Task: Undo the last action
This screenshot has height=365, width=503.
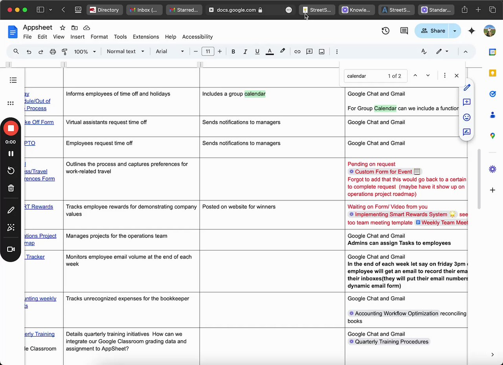Action: pyautogui.click(x=29, y=51)
